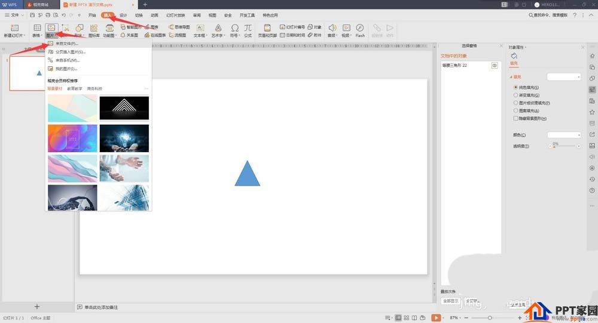Viewport: 598px width, 323px height.
Task: Click the Text Box (文本框) icon
Action: (x=200, y=28)
